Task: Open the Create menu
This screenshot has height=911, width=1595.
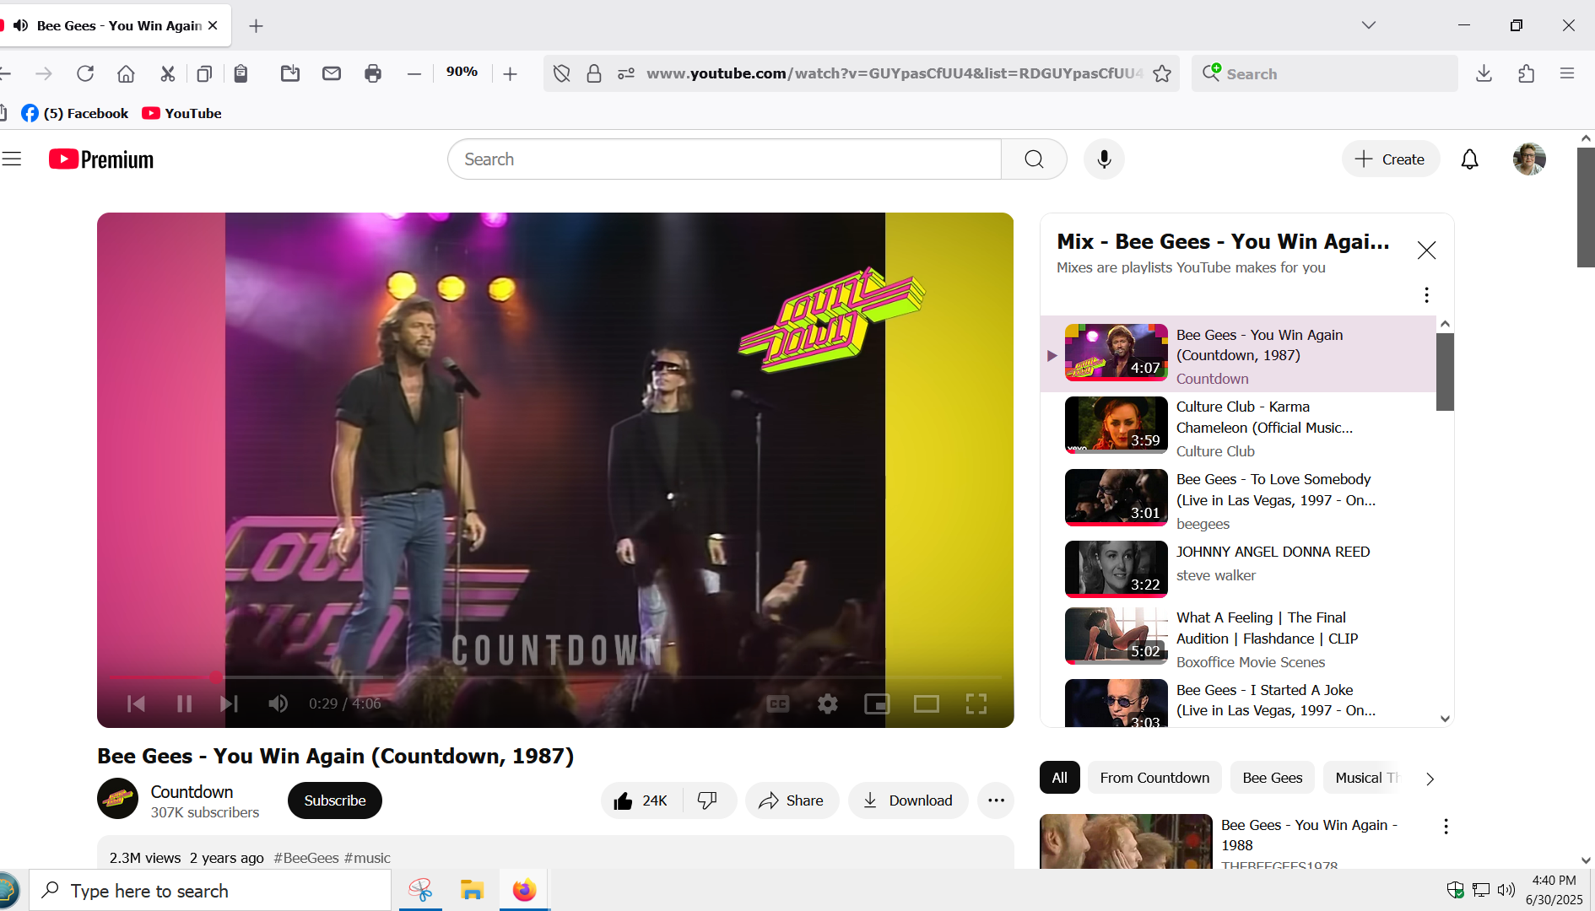Action: (1390, 159)
